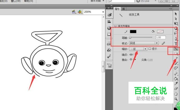This screenshot has width=180, height=110.
Task: Open the Code Snippets panel icon
Action: point(108,44)
